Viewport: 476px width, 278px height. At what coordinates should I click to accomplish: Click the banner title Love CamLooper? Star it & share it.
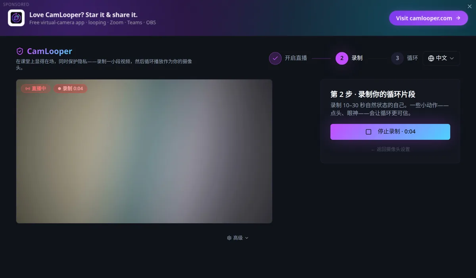(x=83, y=15)
